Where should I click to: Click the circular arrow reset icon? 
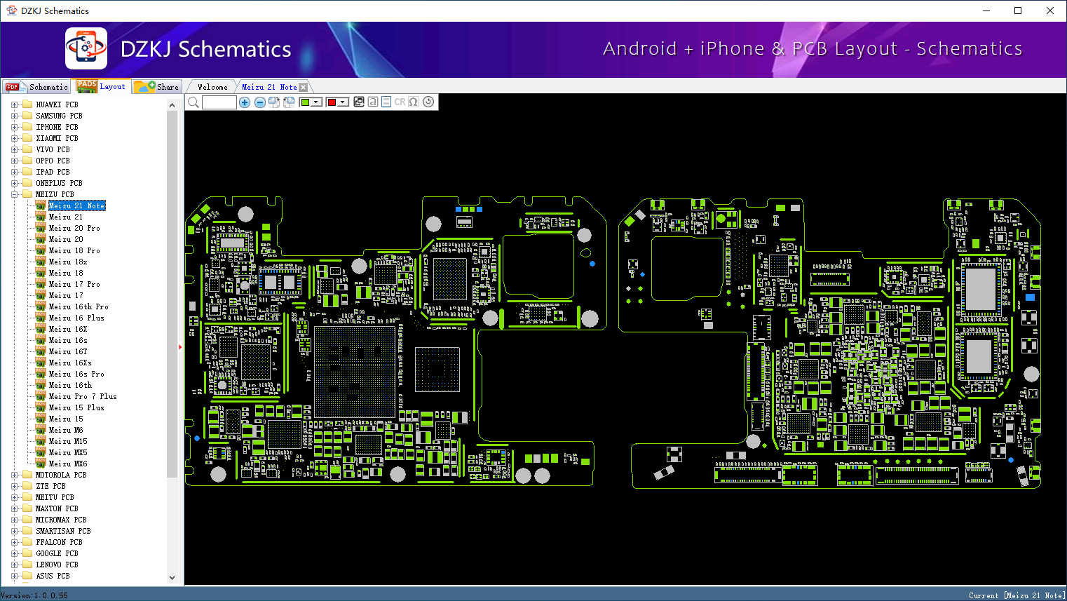(x=428, y=102)
